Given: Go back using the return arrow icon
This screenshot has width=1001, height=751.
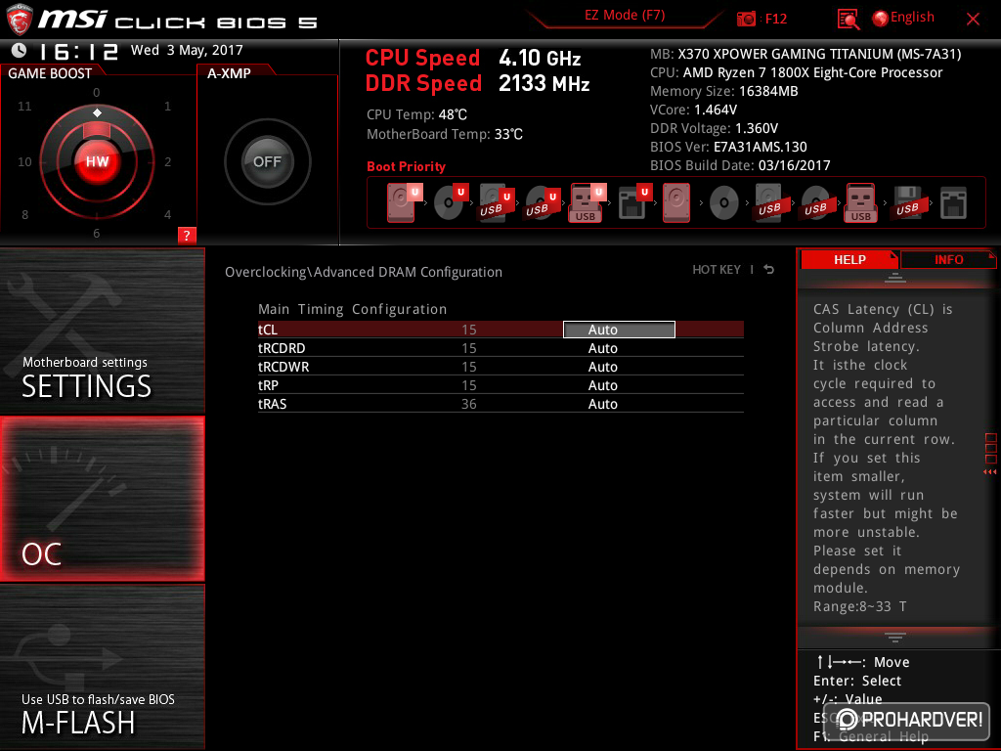Looking at the screenshot, I should pyautogui.click(x=769, y=270).
